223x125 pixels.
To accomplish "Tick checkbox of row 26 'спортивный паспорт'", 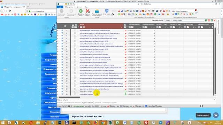I will click(75, 94).
